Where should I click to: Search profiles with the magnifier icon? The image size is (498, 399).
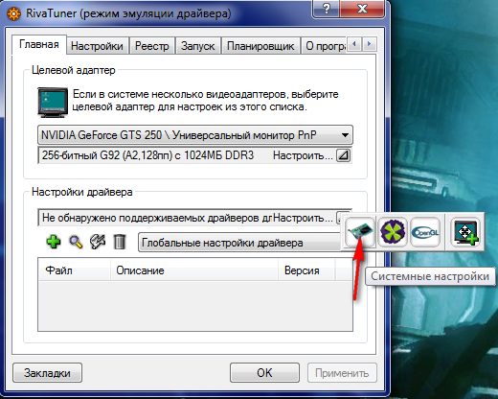76,242
